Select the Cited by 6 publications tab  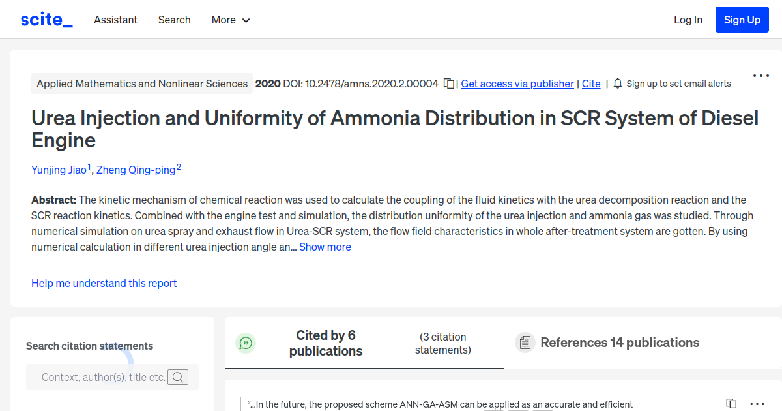[326, 342]
